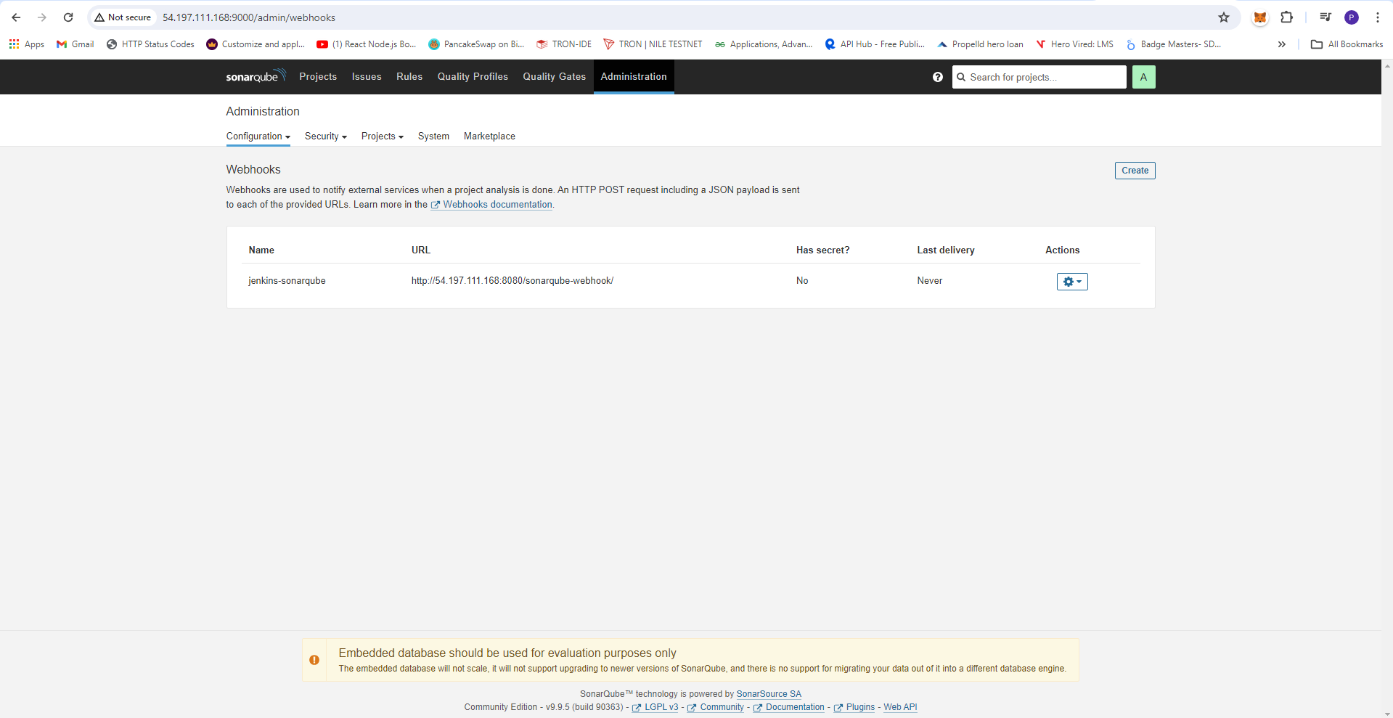The height and width of the screenshot is (718, 1393).
Task: Go to the Rules menu
Action: pos(409,76)
